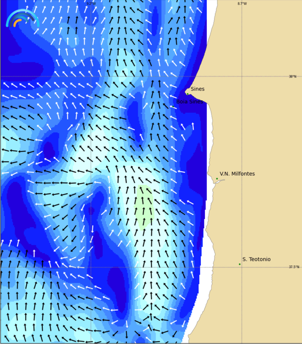Select the Boia Sines buoy label
Screen dimensions: 302x344
pyautogui.click(x=190, y=102)
